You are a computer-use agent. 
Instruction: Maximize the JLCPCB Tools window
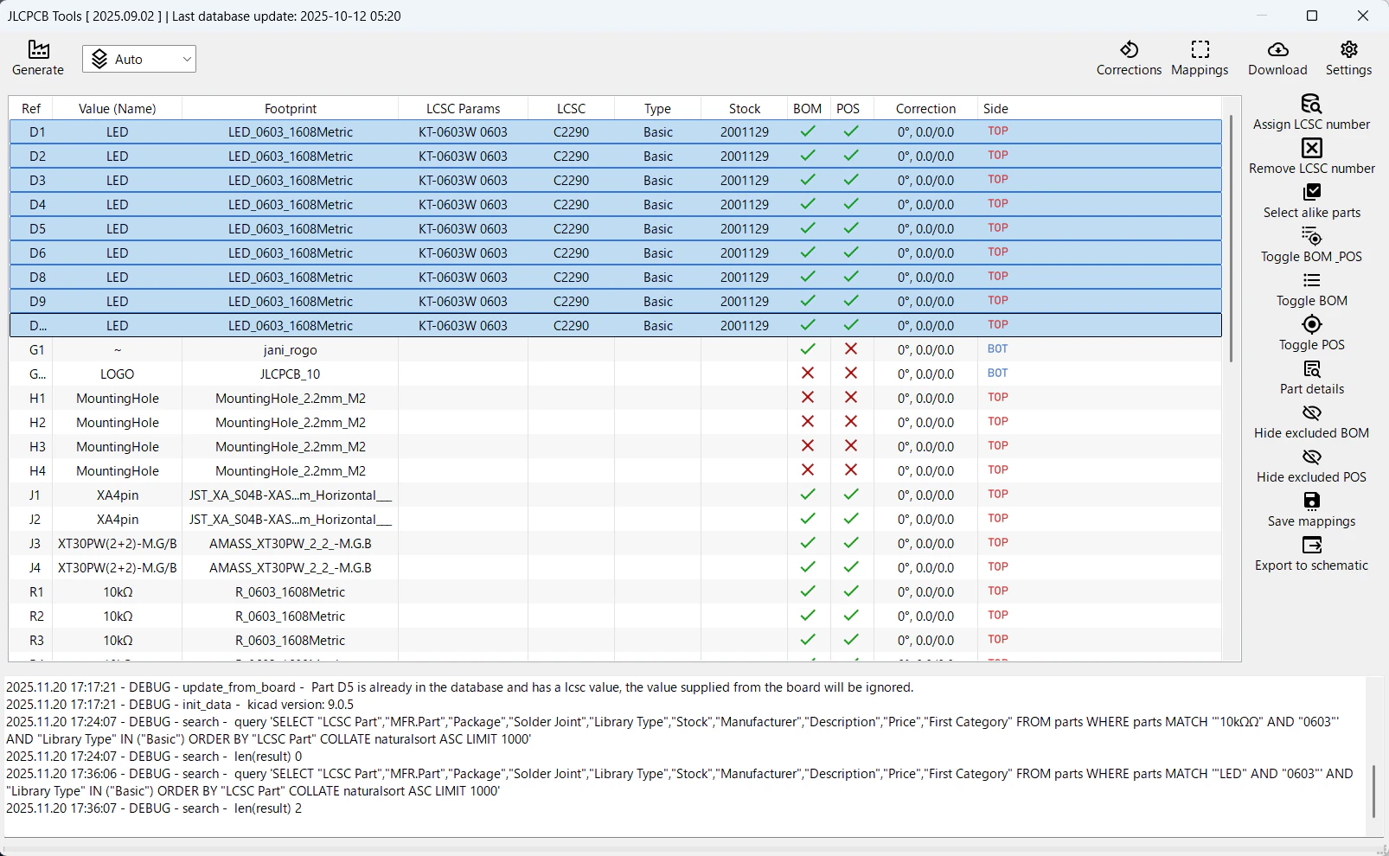(1312, 16)
